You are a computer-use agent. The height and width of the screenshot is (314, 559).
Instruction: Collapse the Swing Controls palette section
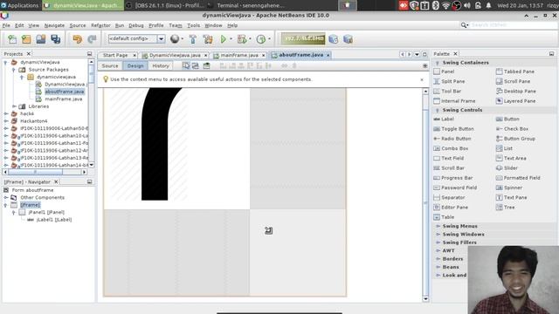pyautogui.click(x=437, y=110)
